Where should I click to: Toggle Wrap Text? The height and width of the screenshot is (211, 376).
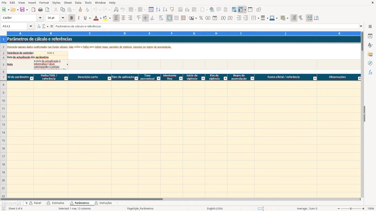tap(161, 18)
